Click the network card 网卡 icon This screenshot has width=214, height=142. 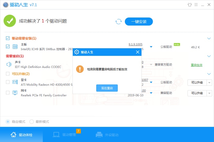[15, 93]
